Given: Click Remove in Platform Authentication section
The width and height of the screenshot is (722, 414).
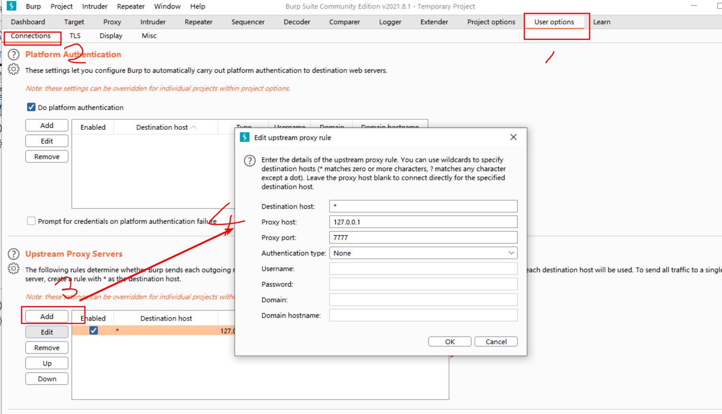Looking at the screenshot, I should (x=47, y=157).
